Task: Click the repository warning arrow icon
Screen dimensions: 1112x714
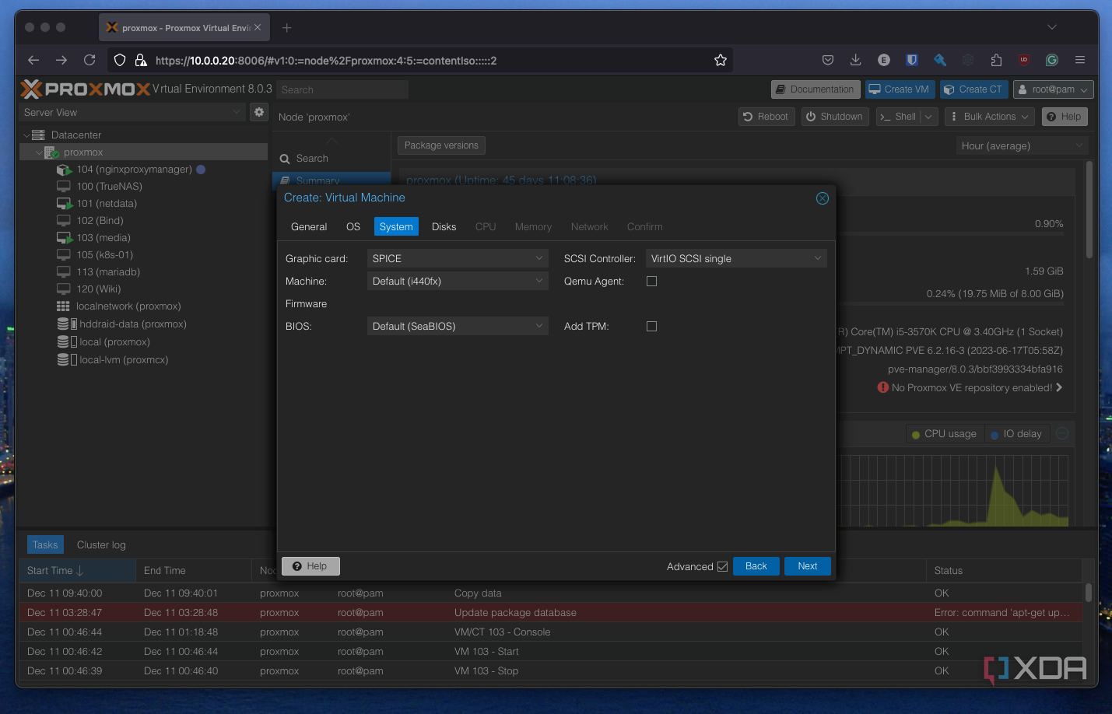Action: point(1059,387)
